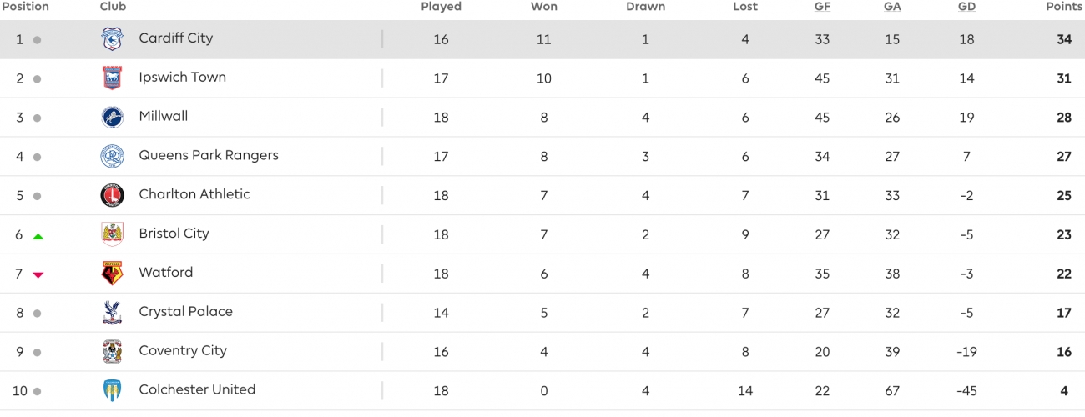
Task: Click the Queens Park Rangers crest
Action: click(x=112, y=157)
